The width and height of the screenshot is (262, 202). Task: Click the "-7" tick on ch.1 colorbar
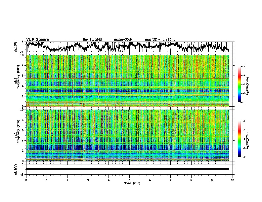click(244, 102)
